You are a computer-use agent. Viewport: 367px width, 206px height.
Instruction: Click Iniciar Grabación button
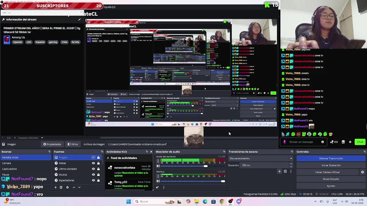pyautogui.click(x=331, y=165)
